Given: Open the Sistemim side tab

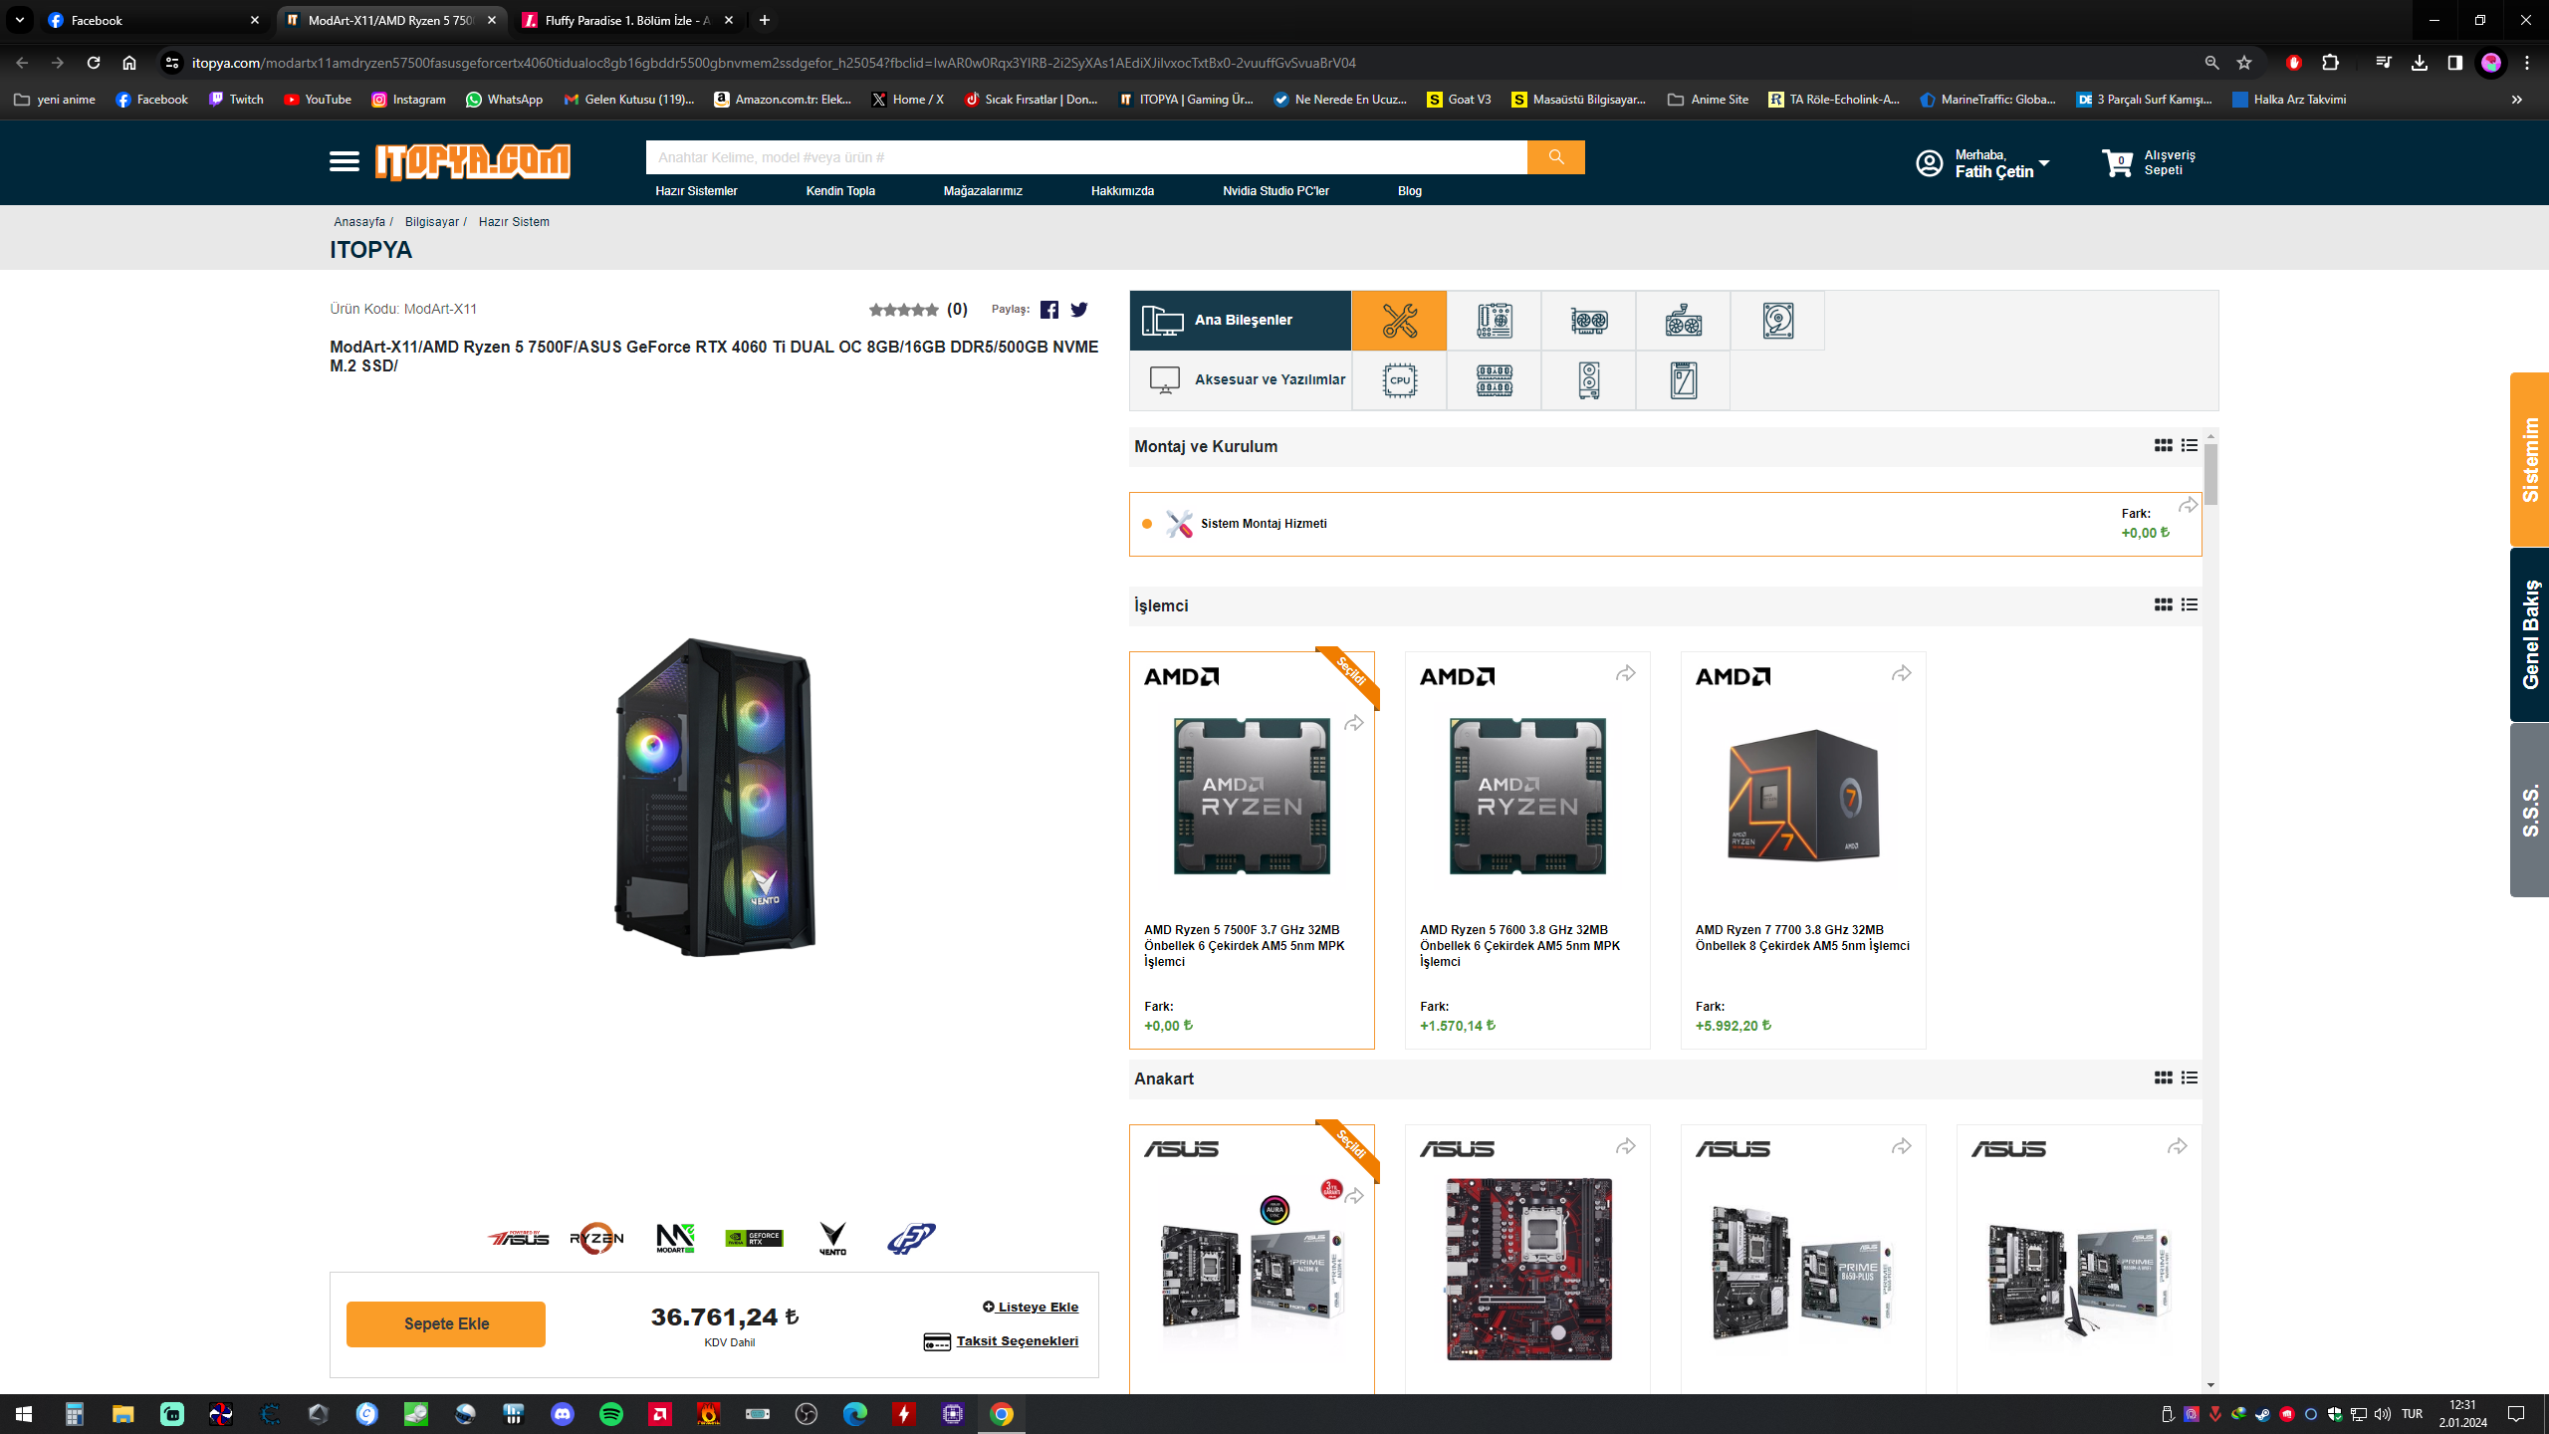Looking at the screenshot, I should point(2529,459).
